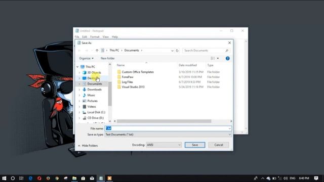Open File Explorer from the taskbar
This screenshot has width=324, height=182.
point(74,178)
